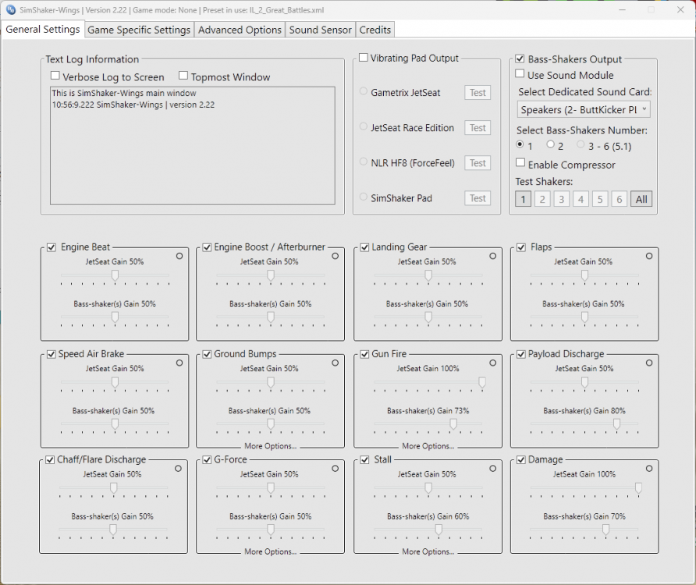Screen dimensions: 696x585
Task: Click the round indicator in Engine Beat panel
Action: (x=179, y=256)
